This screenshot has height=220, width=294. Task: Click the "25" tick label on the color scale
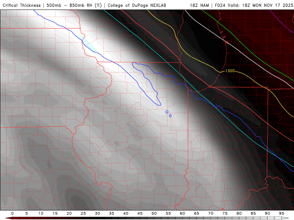pyautogui.click(x=83, y=213)
